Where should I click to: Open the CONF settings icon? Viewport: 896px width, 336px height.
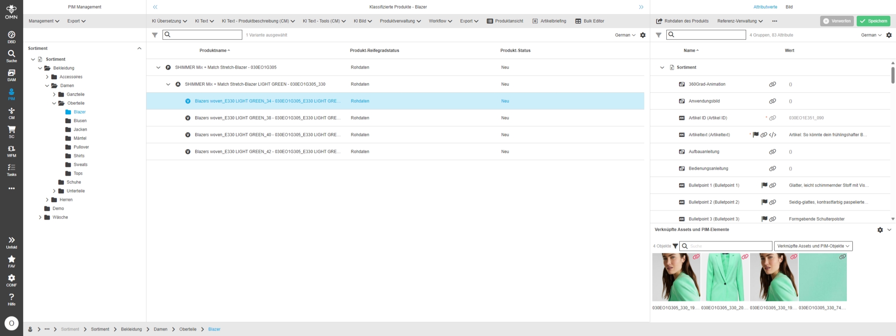[x=11, y=280]
